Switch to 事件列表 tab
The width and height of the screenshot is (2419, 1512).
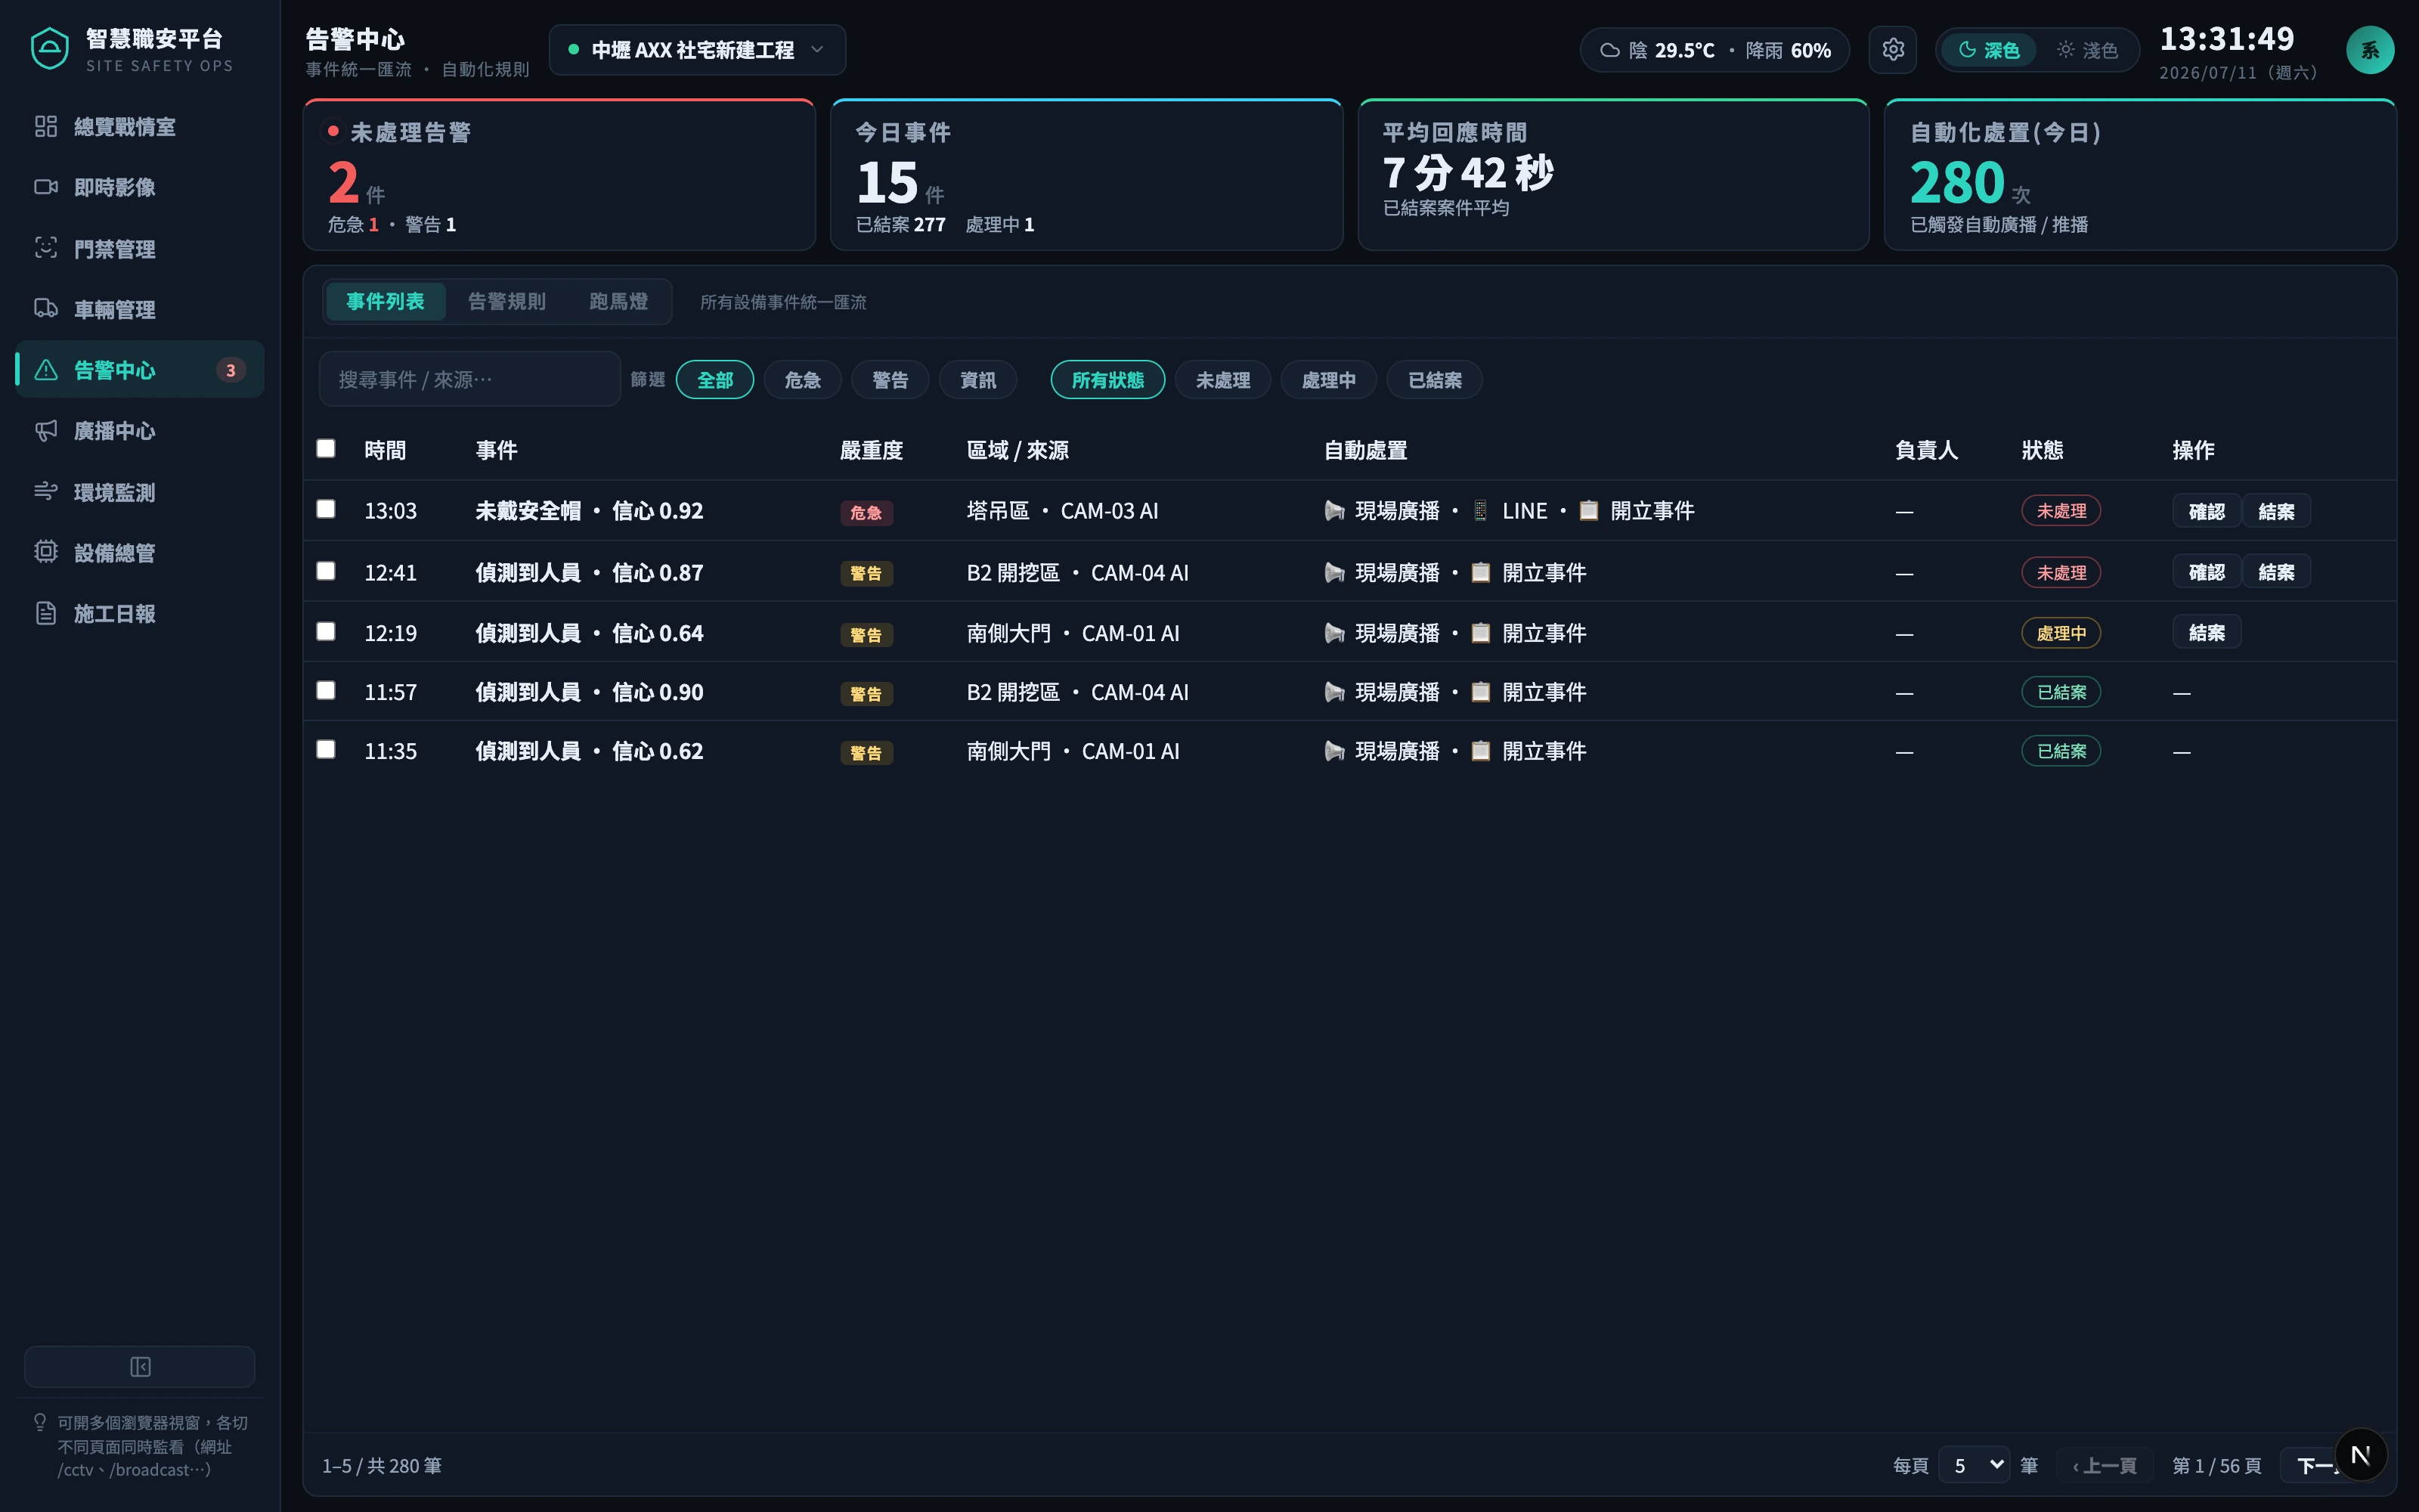385,301
